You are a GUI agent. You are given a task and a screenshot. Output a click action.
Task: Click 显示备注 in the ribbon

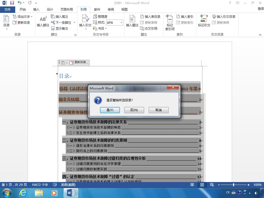click(60, 28)
